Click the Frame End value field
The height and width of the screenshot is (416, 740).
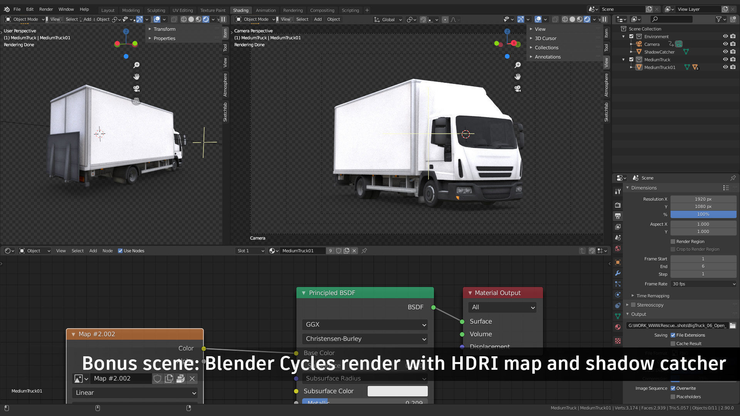pos(703,267)
